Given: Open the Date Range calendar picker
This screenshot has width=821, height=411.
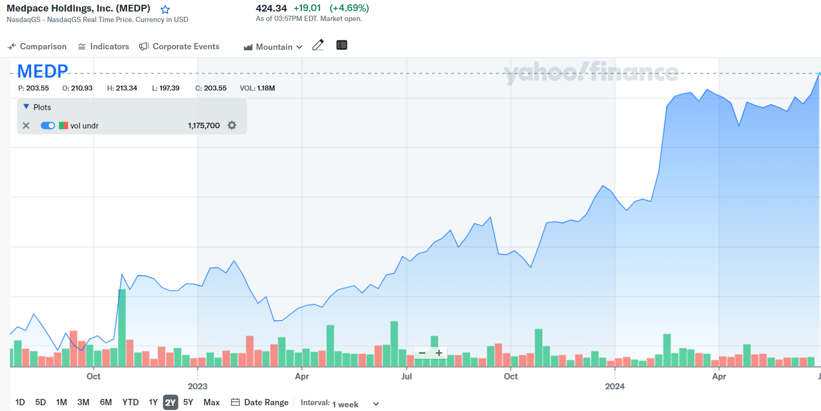Looking at the screenshot, I should pyautogui.click(x=260, y=402).
